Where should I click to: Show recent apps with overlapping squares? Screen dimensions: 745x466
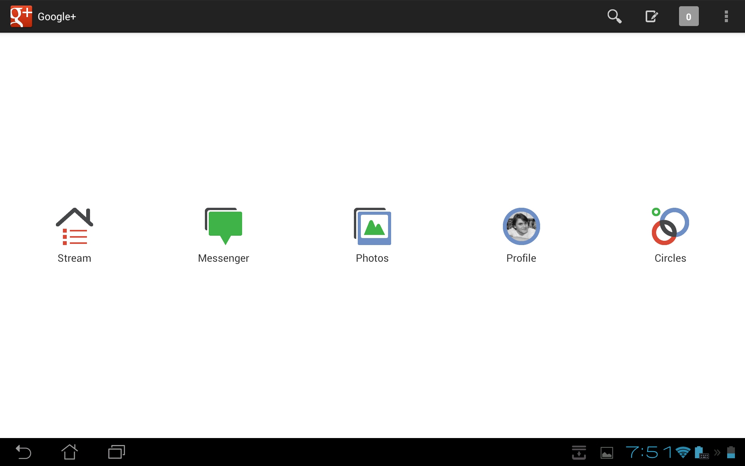116,452
